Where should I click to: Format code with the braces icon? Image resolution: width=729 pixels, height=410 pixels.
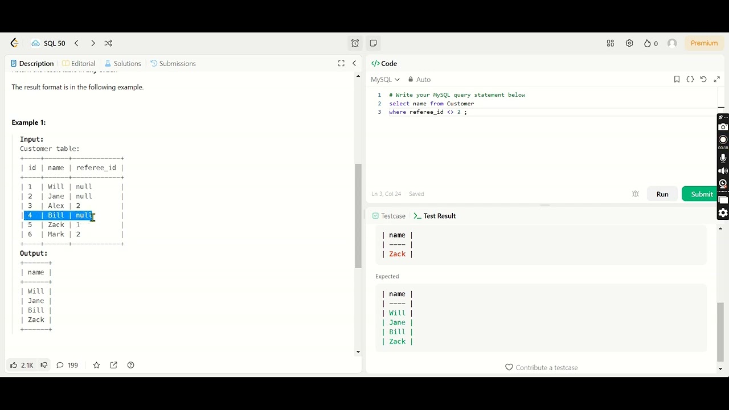pos(690,79)
